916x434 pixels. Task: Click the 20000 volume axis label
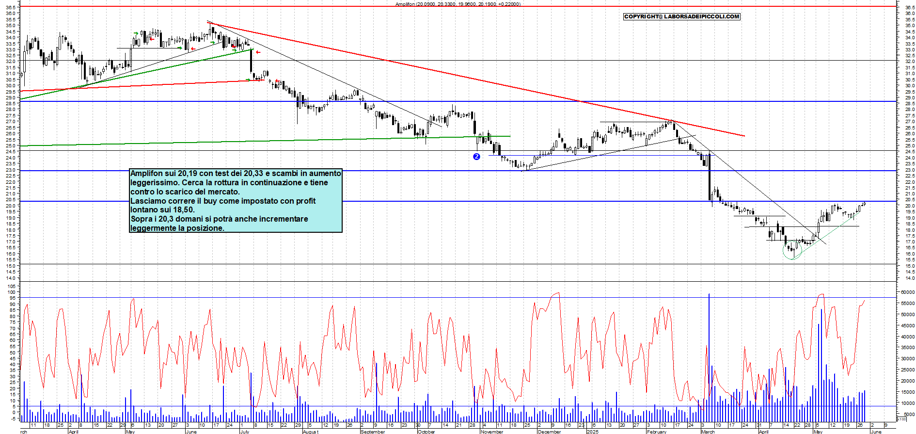(908, 381)
